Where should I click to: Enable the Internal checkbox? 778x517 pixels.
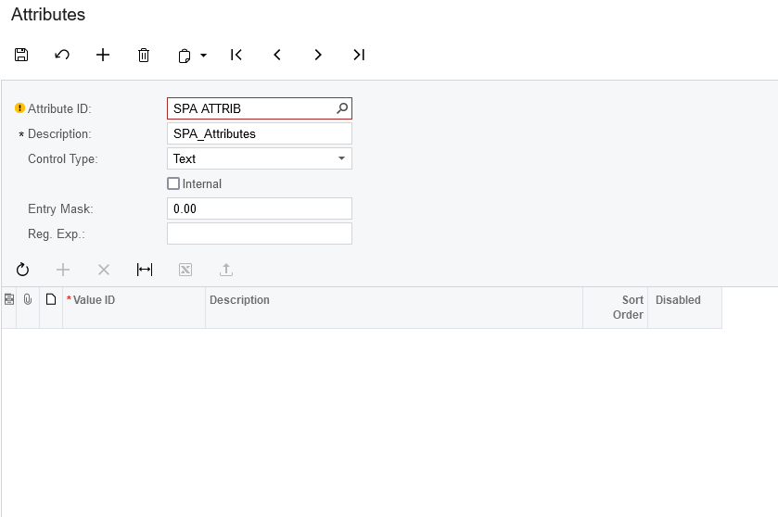pos(173,183)
